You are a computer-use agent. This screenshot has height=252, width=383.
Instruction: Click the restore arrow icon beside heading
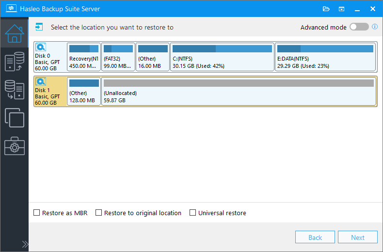pyautogui.click(x=39, y=27)
